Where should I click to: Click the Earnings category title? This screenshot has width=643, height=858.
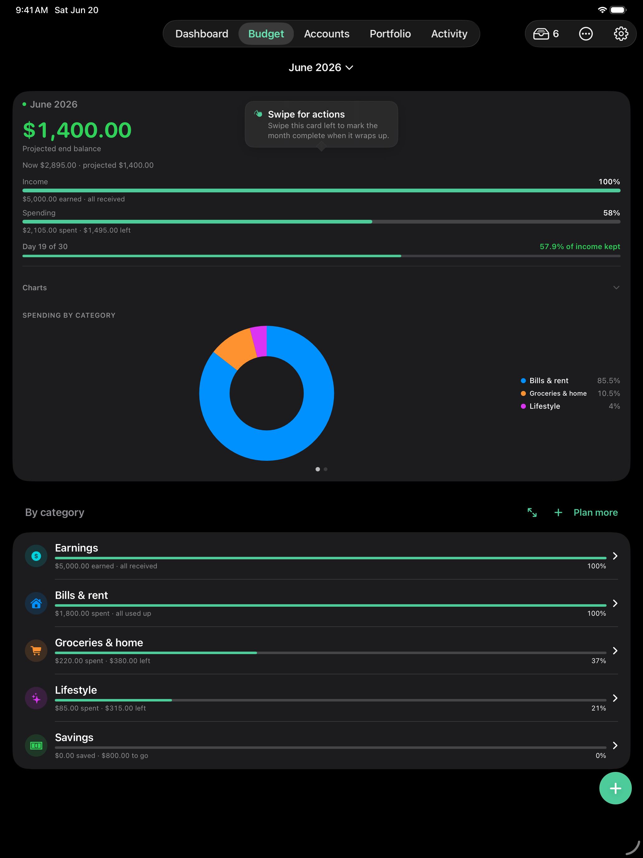pyautogui.click(x=76, y=548)
